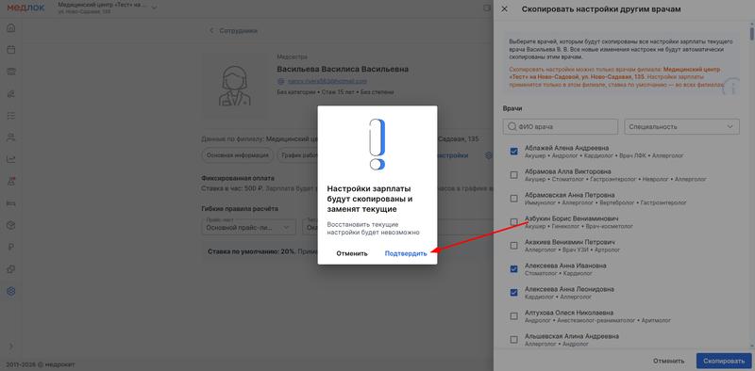Click the Ставка по умолчанию: 20% text
The height and width of the screenshot is (371, 755).
click(x=251, y=251)
